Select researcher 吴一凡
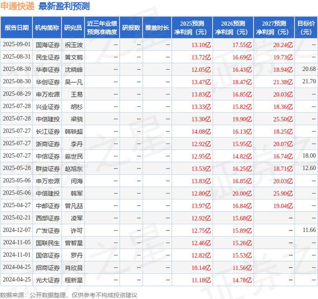 [74, 82]
